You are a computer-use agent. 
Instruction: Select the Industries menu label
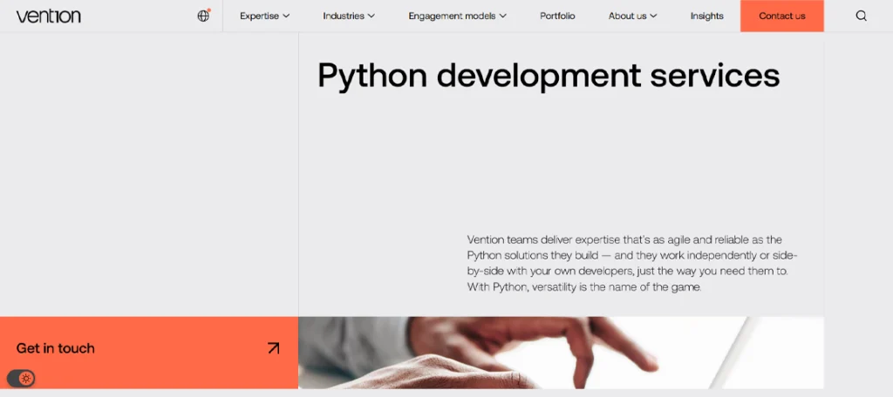tap(344, 16)
